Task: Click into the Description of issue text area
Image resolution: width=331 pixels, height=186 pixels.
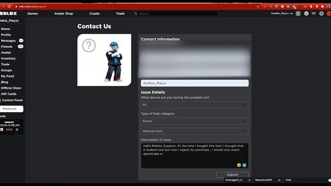Action: [194, 156]
